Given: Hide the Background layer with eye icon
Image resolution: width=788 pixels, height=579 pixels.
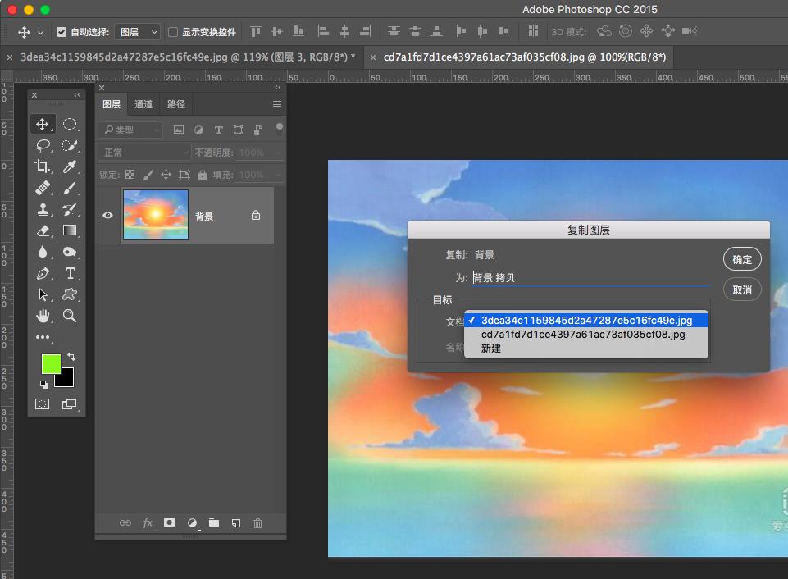Looking at the screenshot, I should (x=107, y=216).
